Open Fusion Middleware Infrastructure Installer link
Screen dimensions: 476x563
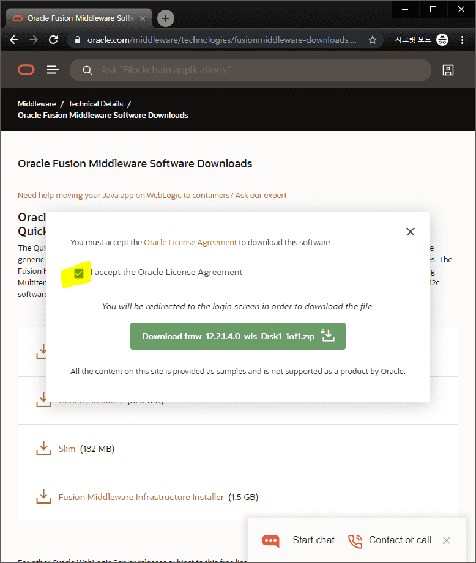pyautogui.click(x=141, y=497)
